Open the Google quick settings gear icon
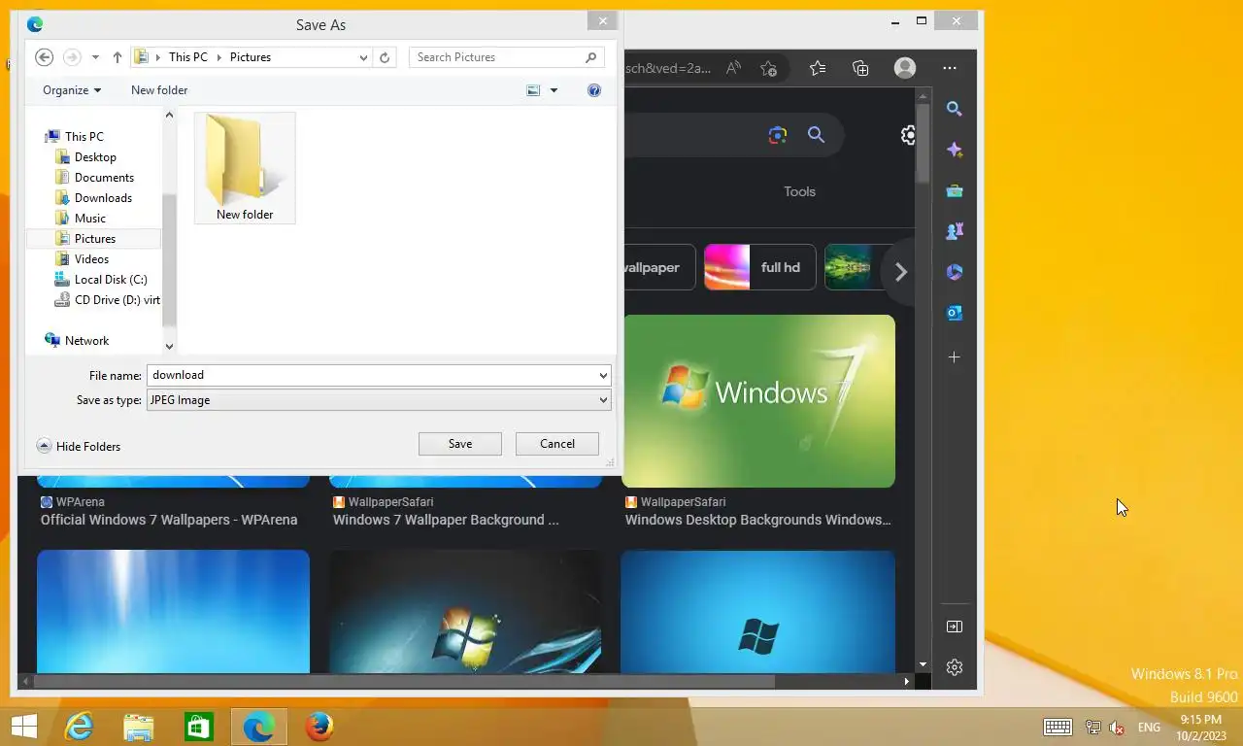The width and height of the screenshot is (1243, 746). (908, 136)
